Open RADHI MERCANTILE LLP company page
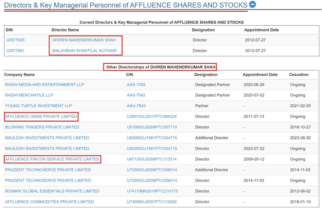The height and width of the screenshot is (208, 322). click(29, 95)
